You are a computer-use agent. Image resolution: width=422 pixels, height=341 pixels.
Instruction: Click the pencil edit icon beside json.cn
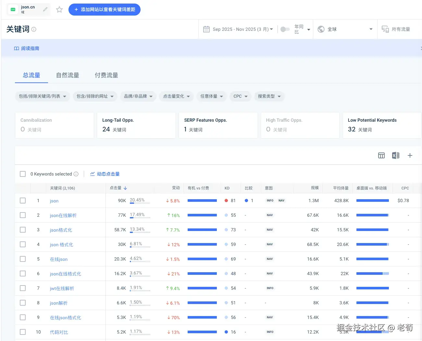(x=45, y=9)
